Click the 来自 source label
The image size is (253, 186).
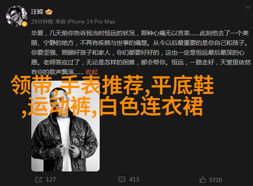[x=60, y=21]
